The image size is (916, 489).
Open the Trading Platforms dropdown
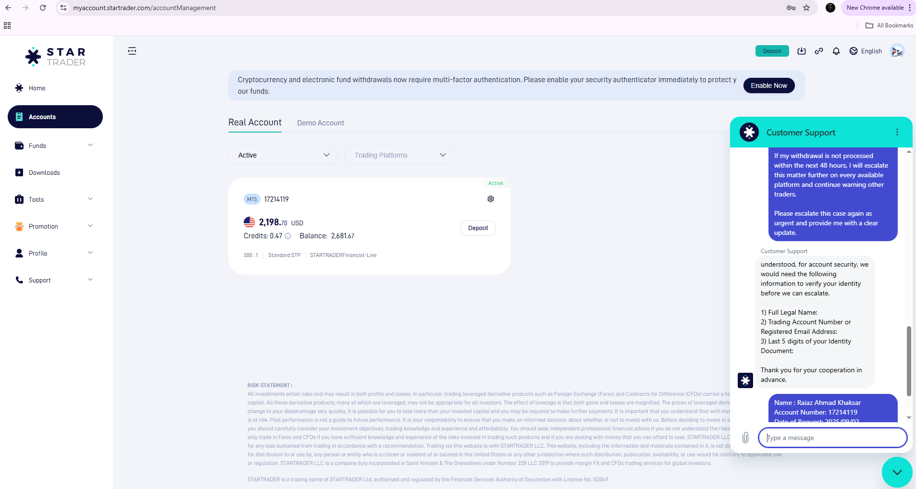pyautogui.click(x=399, y=155)
